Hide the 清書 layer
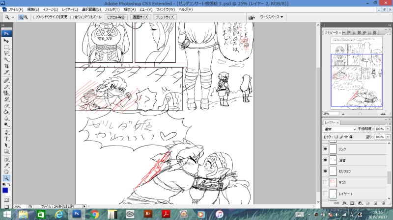Viewport: 393px width, 220px height. pos(325,160)
